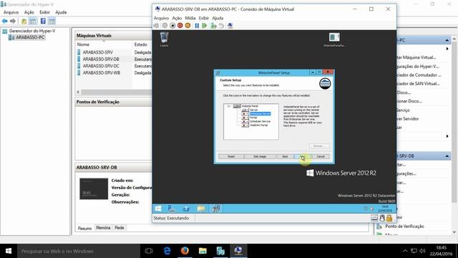Switch to the Rede tab
The height and width of the screenshot is (258, 458).
pyautogui.click(x=120, y=228)
